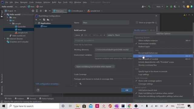Click Remove Configuration minus icon
194x109 pixels.
(40, 20)
